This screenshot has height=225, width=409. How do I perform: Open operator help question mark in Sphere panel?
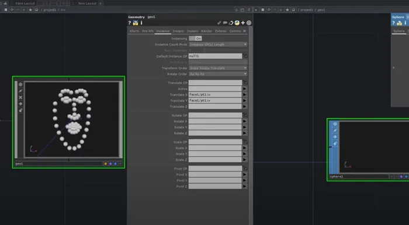pos(393,23)
